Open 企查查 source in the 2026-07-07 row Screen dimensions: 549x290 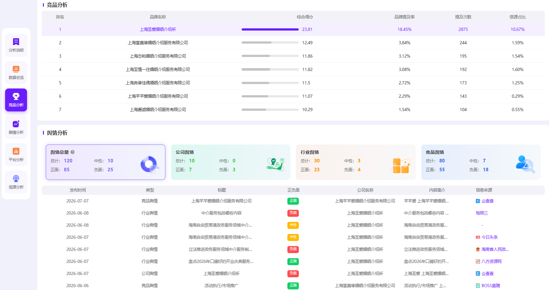pyautogui.click(x=487, y=201)
